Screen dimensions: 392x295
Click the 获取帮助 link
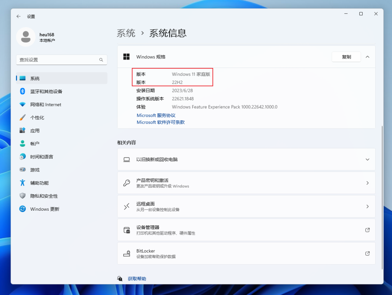[x=137, y=279]
